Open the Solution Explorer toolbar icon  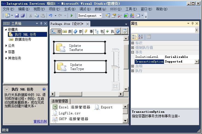pos(108,16)
